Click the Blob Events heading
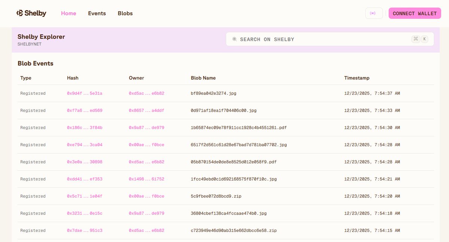Image resolution: width=449 pixels, height=242 pixels. [x=36, y=63]
